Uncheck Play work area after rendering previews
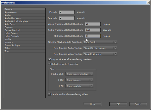Viewport: 151px width, 110px height. [49, 59]
